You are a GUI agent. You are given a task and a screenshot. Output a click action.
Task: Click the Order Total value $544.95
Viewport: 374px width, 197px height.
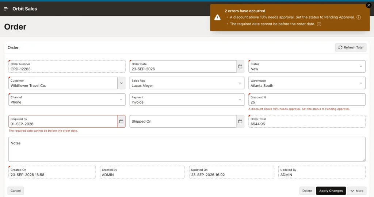coord(257,124)
